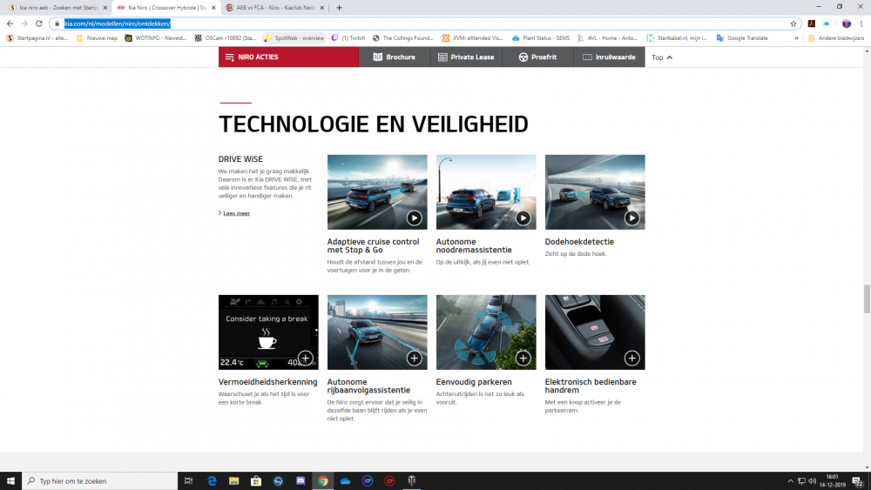This screenshot has height=490, width=871.
Task: Open the Inruilwaarde option
Action: point(611,57)
